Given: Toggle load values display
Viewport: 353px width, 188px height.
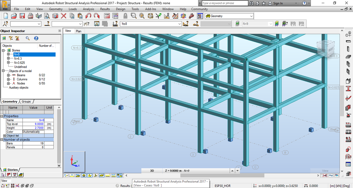Looking at the screenshot, I should [113, 175].
